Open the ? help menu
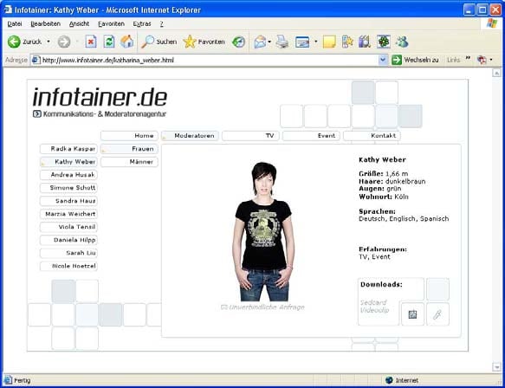Viewport: 505px width, 388px height. pyautogui.click(x=162, y=24)
